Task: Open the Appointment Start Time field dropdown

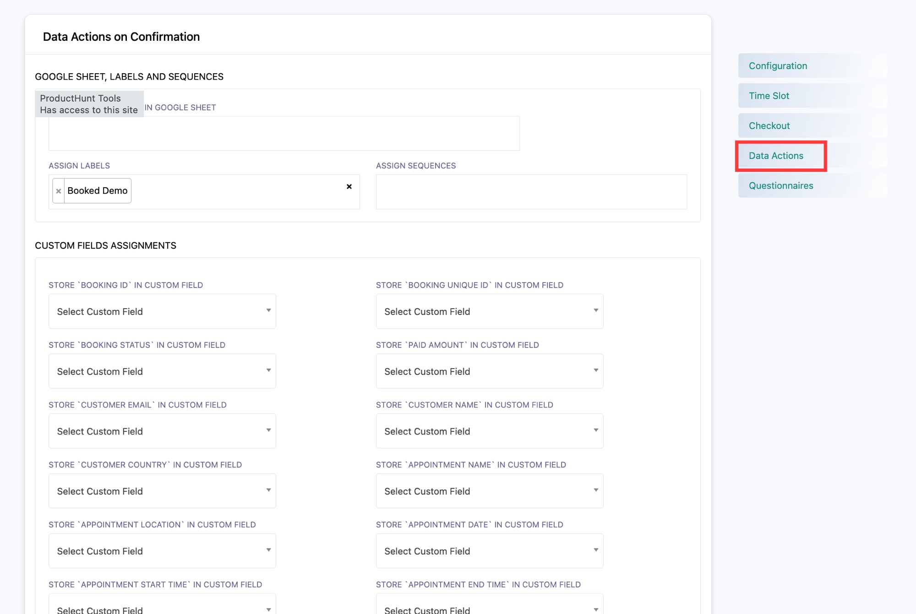Action: 162,604
